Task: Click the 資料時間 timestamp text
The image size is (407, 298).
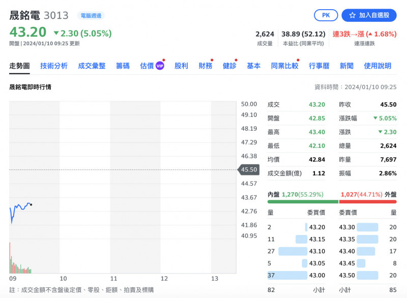Action: tap(355, 87)
